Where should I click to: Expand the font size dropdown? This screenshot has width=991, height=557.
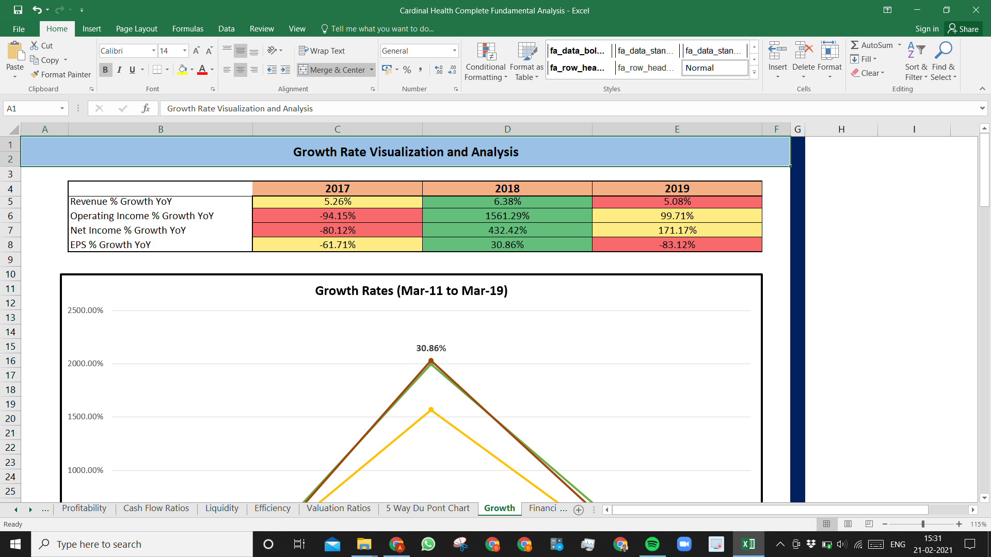184,51
